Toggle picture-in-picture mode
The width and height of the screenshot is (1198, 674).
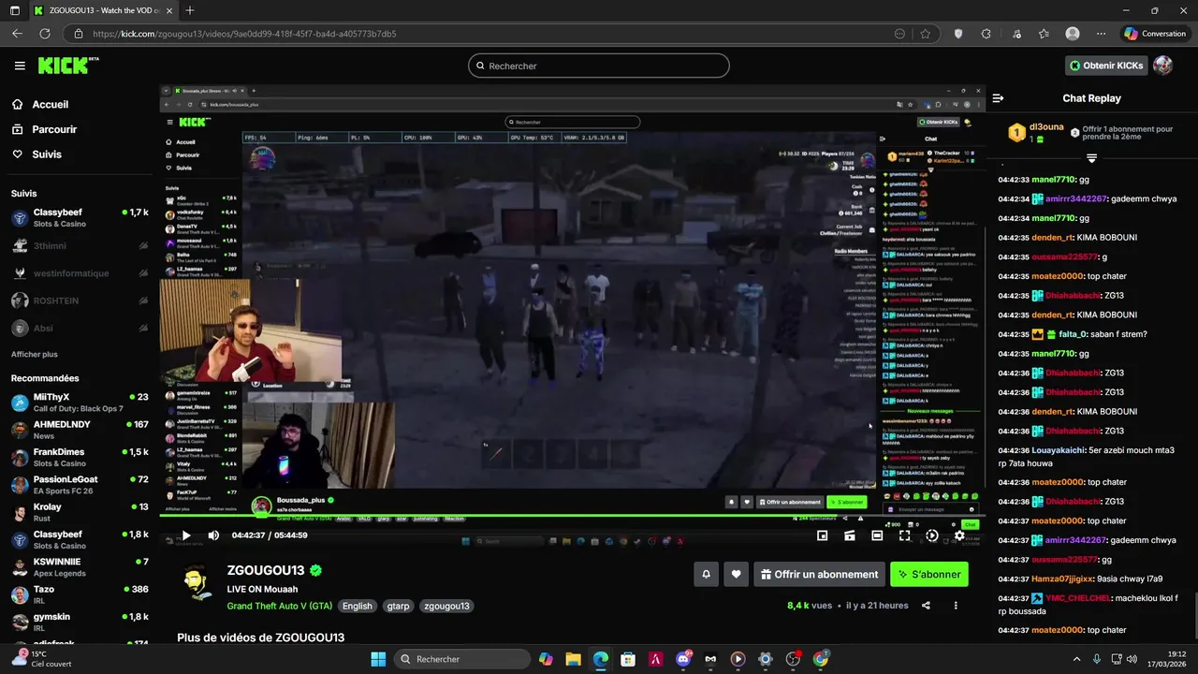click(x=822, y=535)
